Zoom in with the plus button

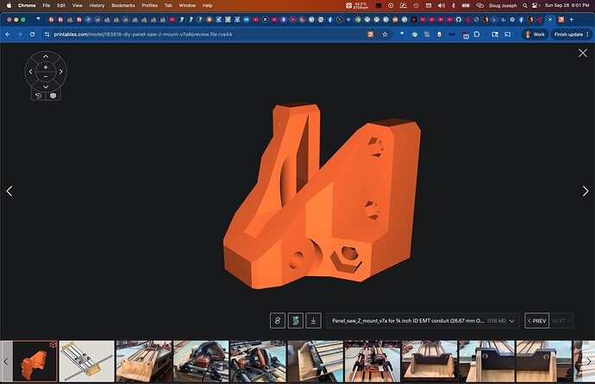click(x=46, y=66)
